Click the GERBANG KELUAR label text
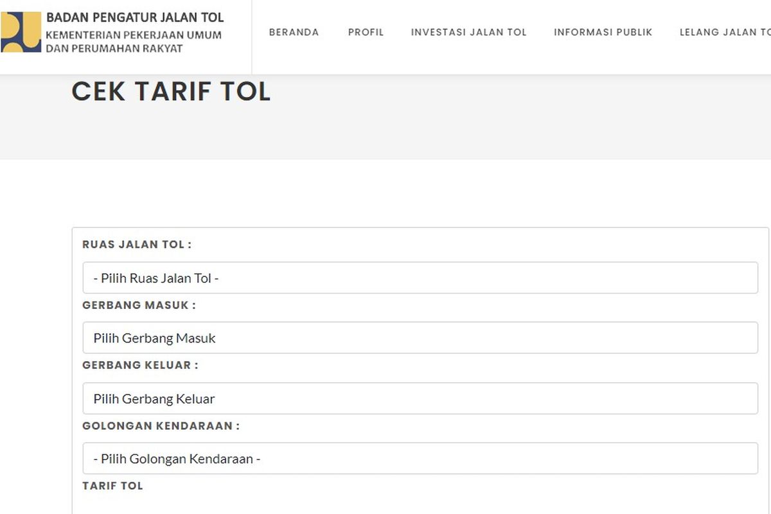The width and height of the screenshot is (771, 514). pyautogui.click(x=138, y=365)
